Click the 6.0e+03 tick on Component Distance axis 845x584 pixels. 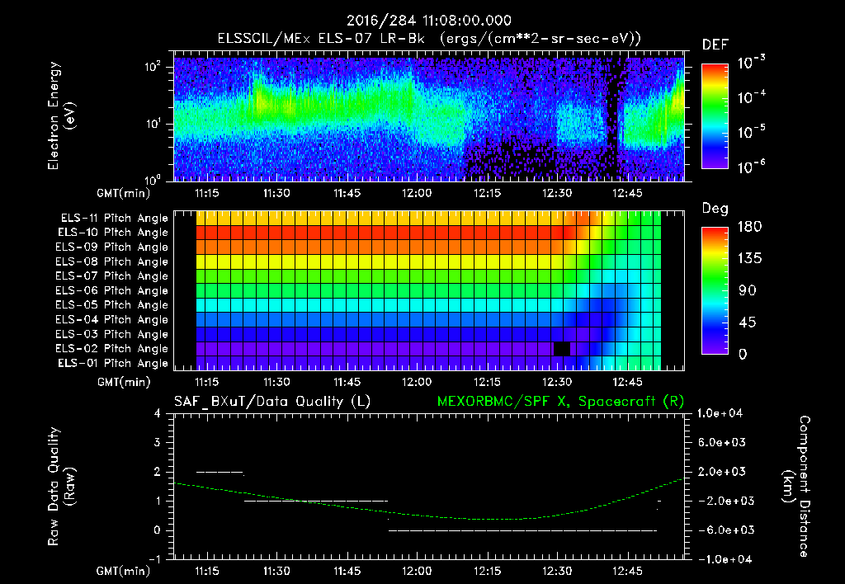click(722, 443)
